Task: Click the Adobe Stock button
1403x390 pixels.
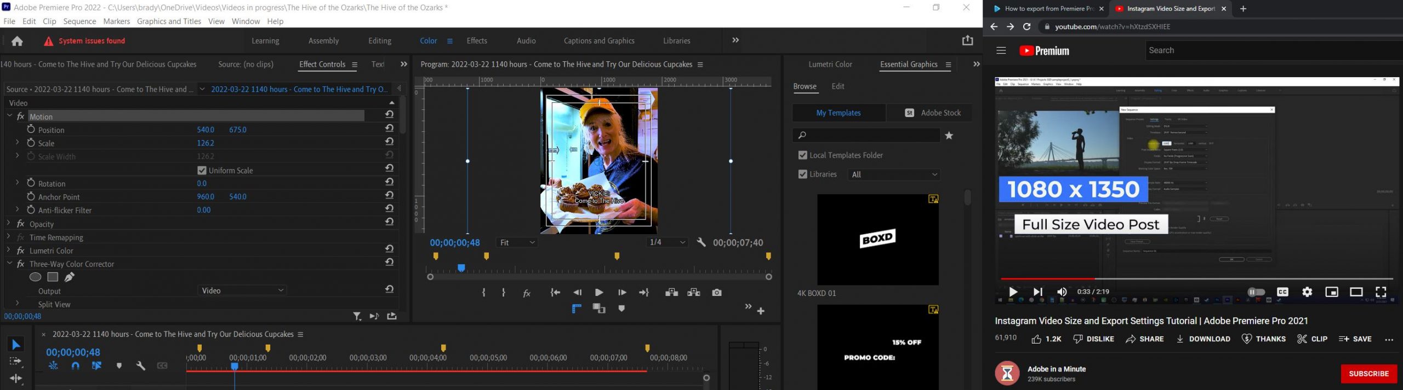Action: pos(932,113)
